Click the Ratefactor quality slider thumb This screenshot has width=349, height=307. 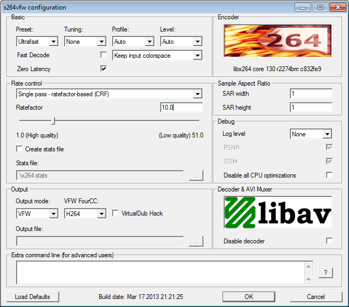click(x=53, y=121)
